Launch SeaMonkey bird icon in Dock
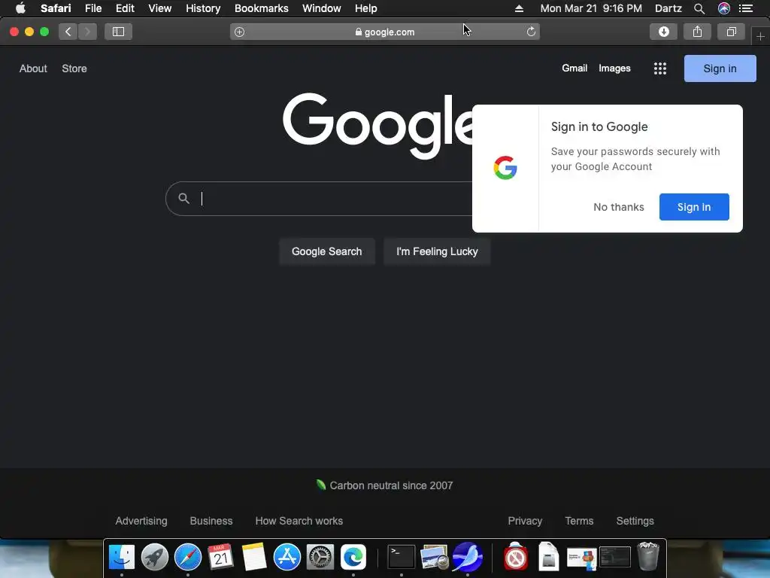The height and width of the screenshot is (578, 770). tap(468, 557)
